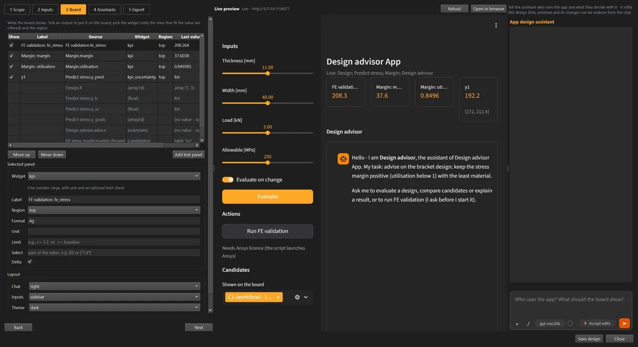Click the Accept edits button
This screenshot has width=638, height=347.
pyautogui.click(x=597, y=324)
